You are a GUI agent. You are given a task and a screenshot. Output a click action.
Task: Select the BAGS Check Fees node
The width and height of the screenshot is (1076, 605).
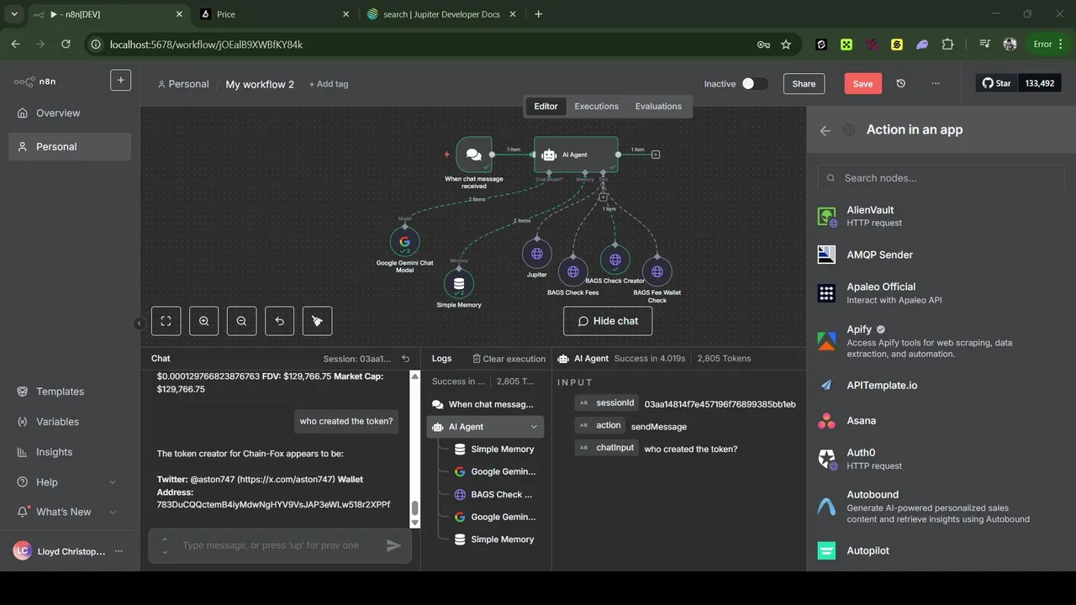point(573,271)
